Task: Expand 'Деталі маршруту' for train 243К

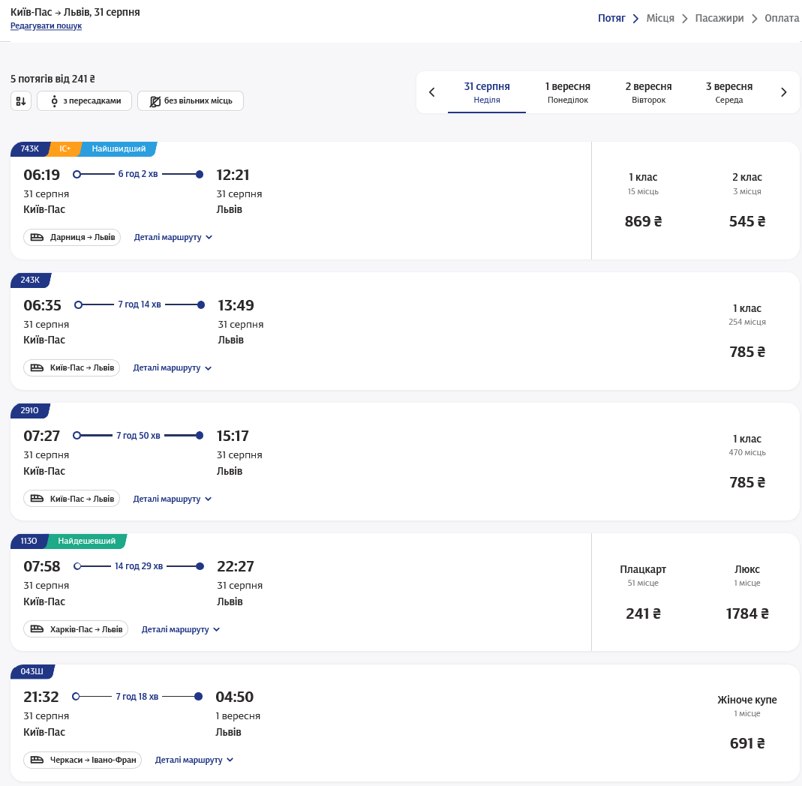Action: point(173,368)
